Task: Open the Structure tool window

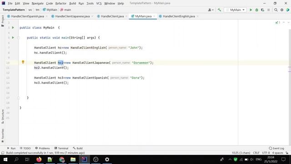Action: point(3,117)
